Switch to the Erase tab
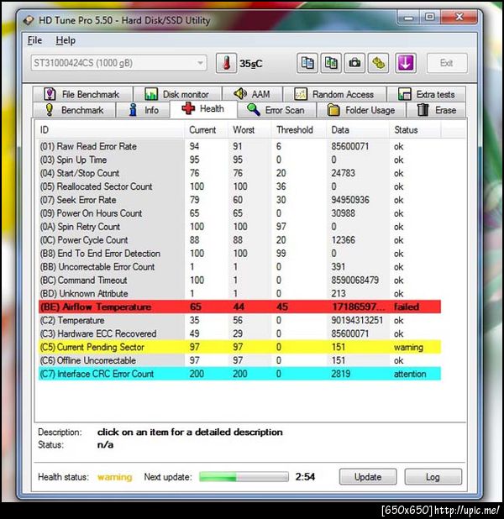The image size is (504, 519). pyautogui.click(x=437, y=110)
